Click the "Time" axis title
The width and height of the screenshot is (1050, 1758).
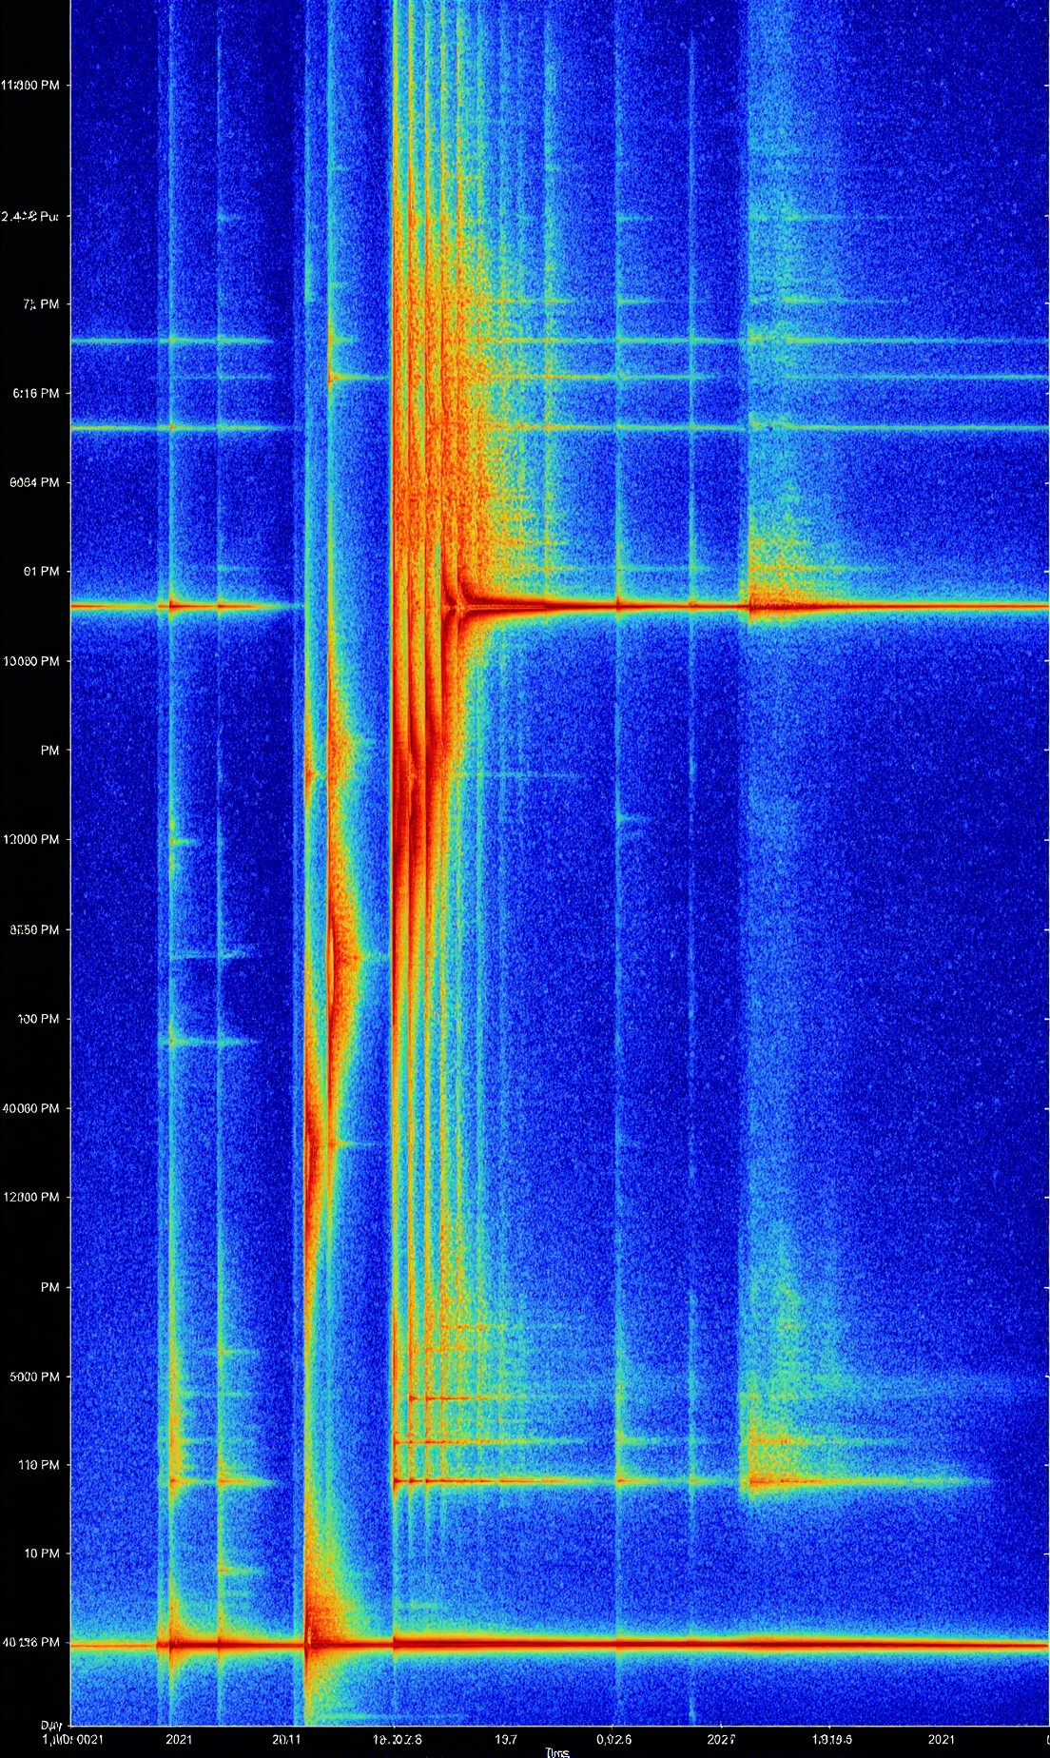[557, 1752]
